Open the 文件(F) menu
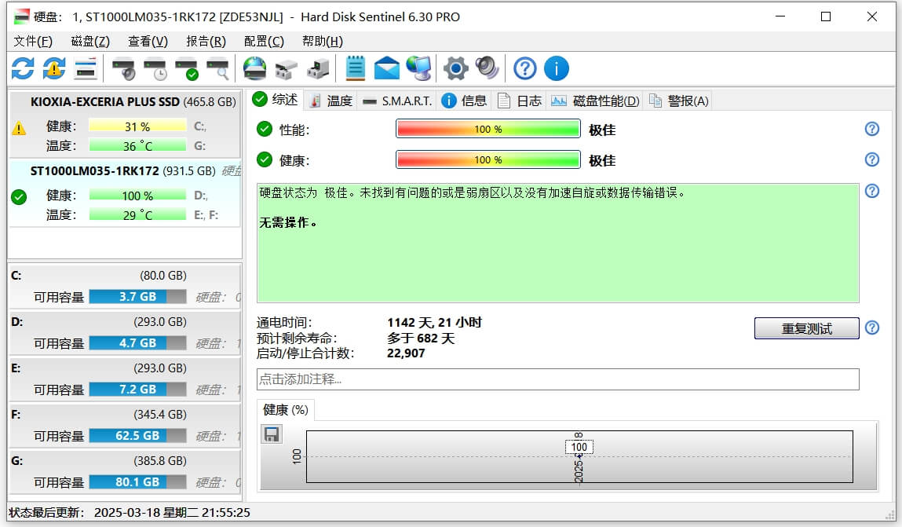This screenshot has height=527, width=902. point(33,42)
